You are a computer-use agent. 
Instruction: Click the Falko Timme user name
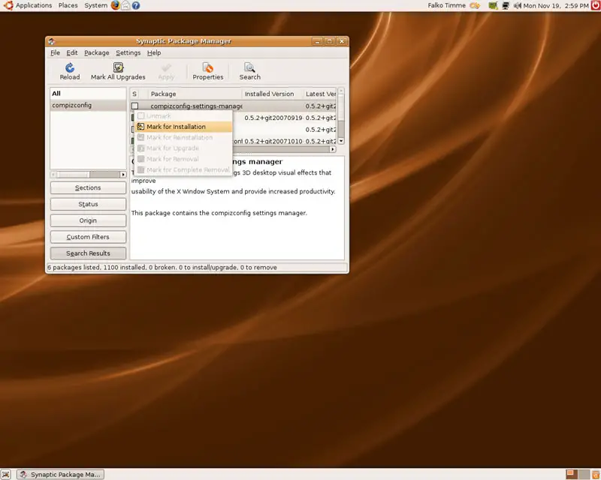(x=446, y=5)
